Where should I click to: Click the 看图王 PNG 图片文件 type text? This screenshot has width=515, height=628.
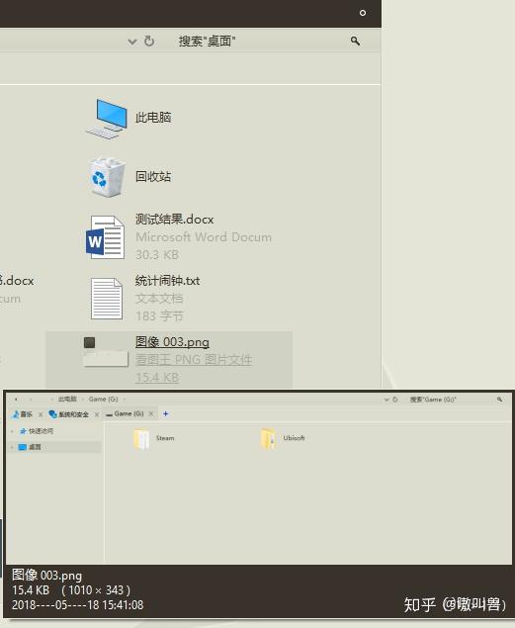(x=194, y=360)
